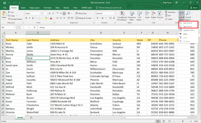
Task: Add a new sheet with plus icon
Action: (x=31, y=117)
